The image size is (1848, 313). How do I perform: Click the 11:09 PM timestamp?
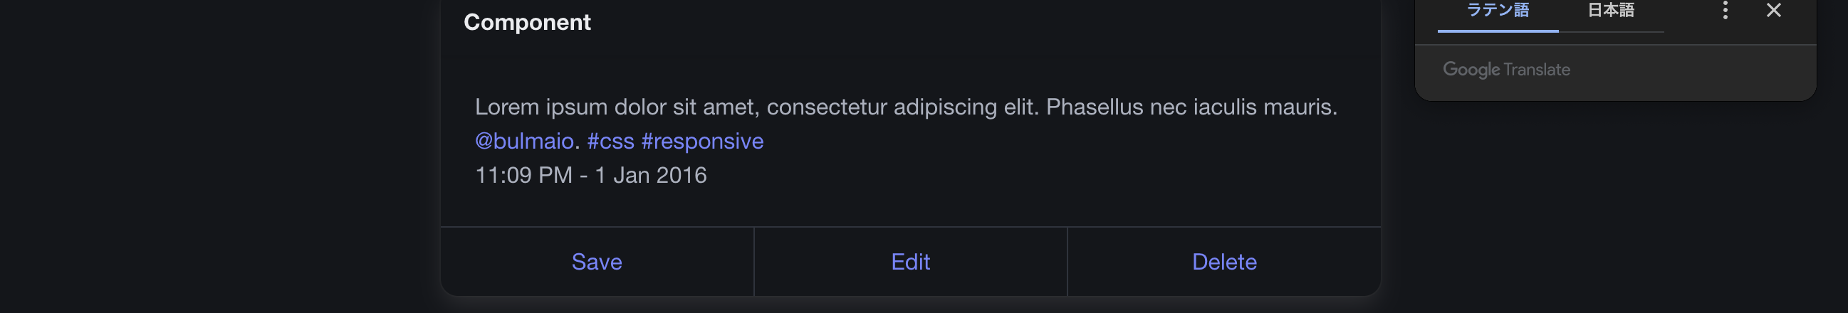coord(523,175)
